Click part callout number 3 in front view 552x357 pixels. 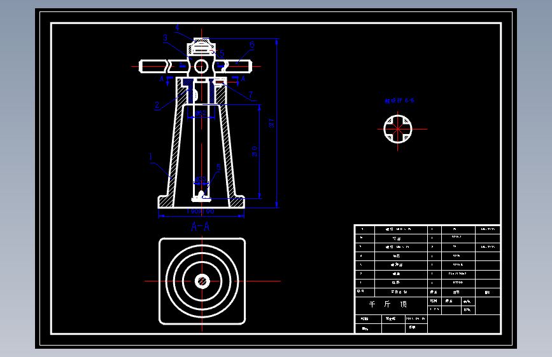[165, 37]
